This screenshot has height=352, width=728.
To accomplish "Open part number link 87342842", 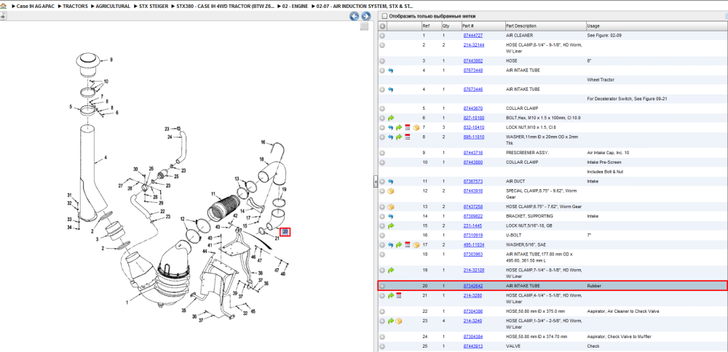I will coord(473,286).
